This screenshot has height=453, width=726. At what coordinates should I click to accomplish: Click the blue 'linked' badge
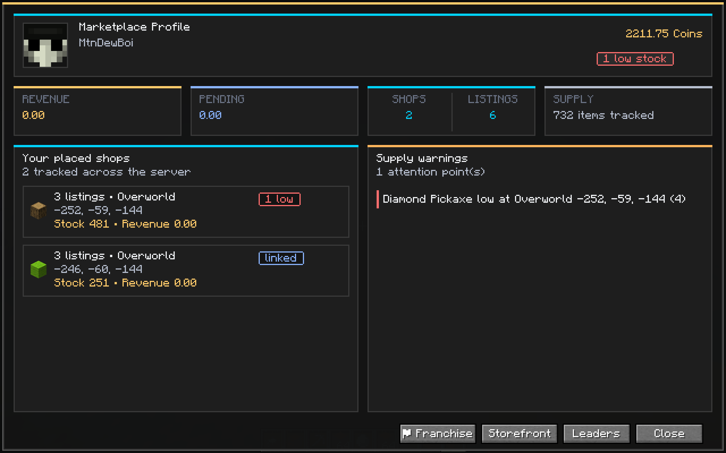click(x=281, y=258)
